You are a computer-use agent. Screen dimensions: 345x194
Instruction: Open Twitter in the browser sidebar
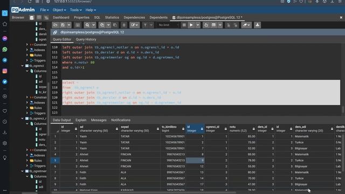pos(5,82)
